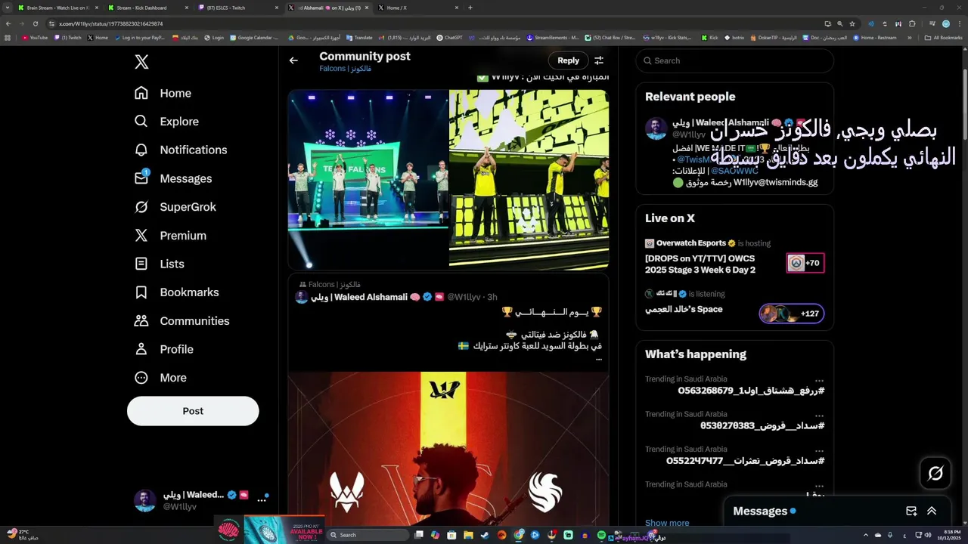Open the More menu in the sidebar
Screen dimensions: 968x544
(160, 378)
